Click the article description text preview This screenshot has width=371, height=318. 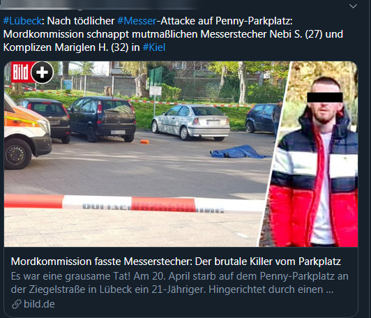179,282
